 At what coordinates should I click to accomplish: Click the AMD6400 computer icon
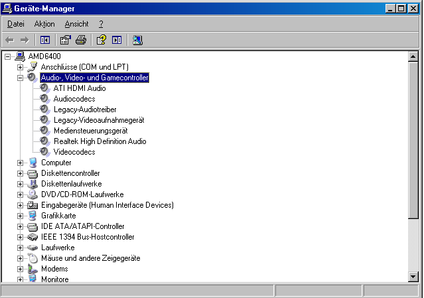(20, 56)
